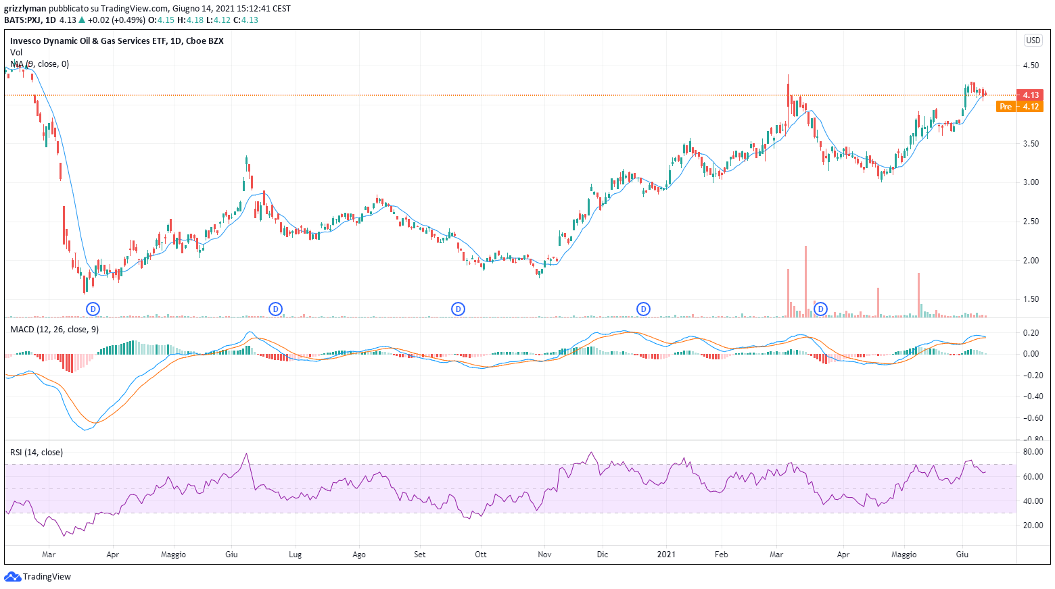Click the BATS:PXJ, 1D symbol text
1055x589 pixels.
pyautogui.click(x=30, y=20)
